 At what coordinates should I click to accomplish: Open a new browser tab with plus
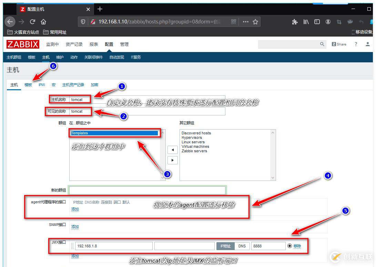coord(100,9)
